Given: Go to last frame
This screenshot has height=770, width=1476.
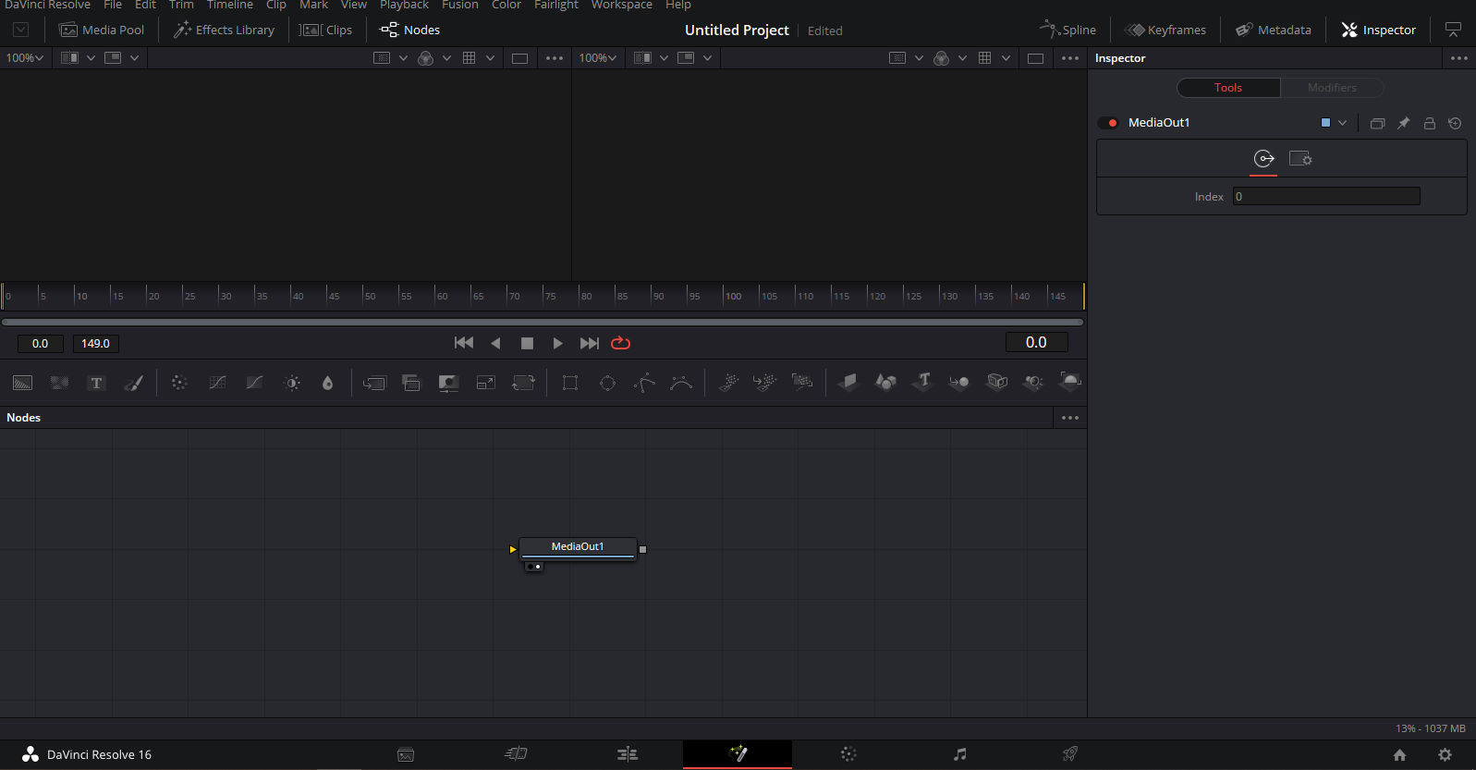Looking at the screenshot, I should 589,343.
